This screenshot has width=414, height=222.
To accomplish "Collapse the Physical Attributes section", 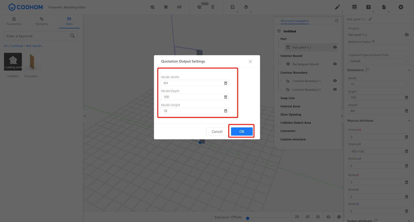I will coord(409,121).
